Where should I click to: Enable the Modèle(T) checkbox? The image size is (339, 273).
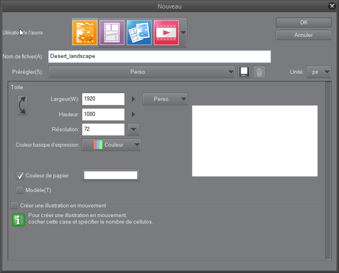(x=20, y=190)
